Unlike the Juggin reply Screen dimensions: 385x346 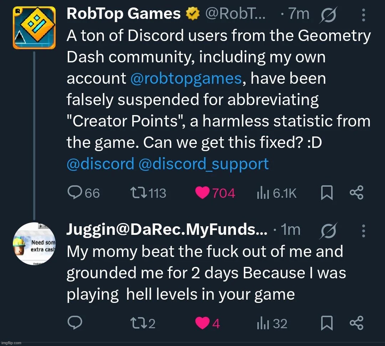(203, 323)
